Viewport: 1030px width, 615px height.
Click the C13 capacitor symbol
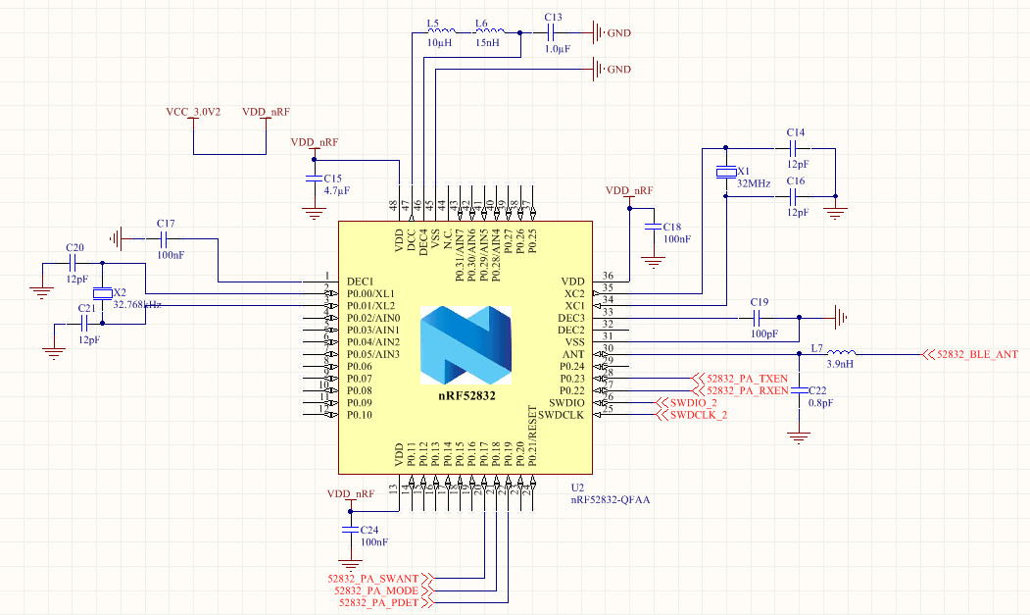pos(553,33)
